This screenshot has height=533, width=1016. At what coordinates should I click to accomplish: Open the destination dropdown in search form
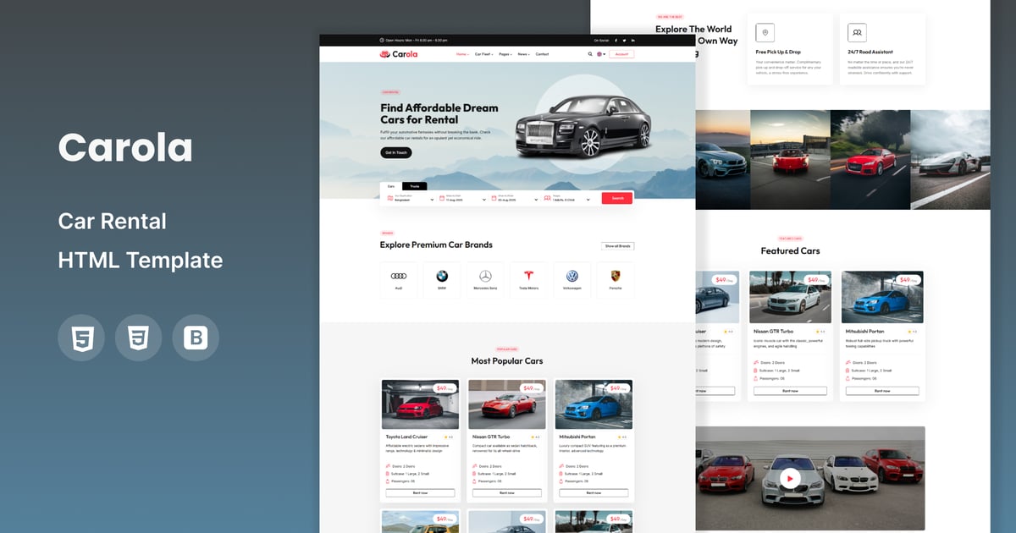(x=411, y=199)
